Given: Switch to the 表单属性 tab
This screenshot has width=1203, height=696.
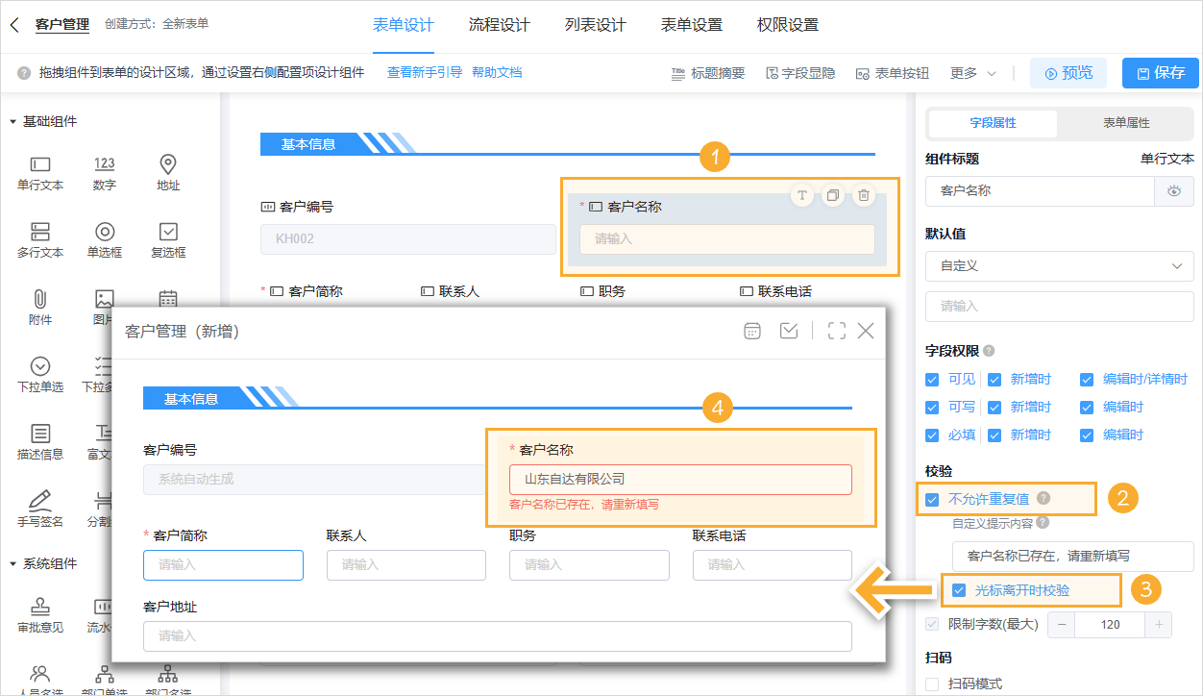Looking at the screenshot, I should 1124,124.
